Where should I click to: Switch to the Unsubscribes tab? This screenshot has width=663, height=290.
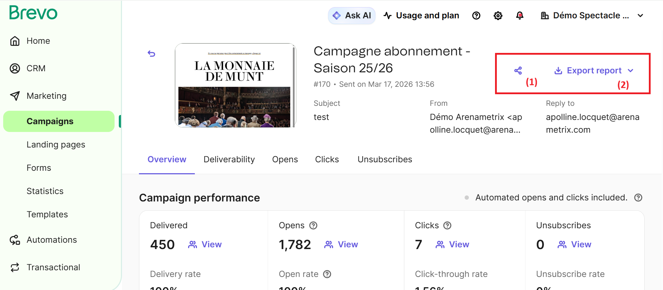pos(385,159)
